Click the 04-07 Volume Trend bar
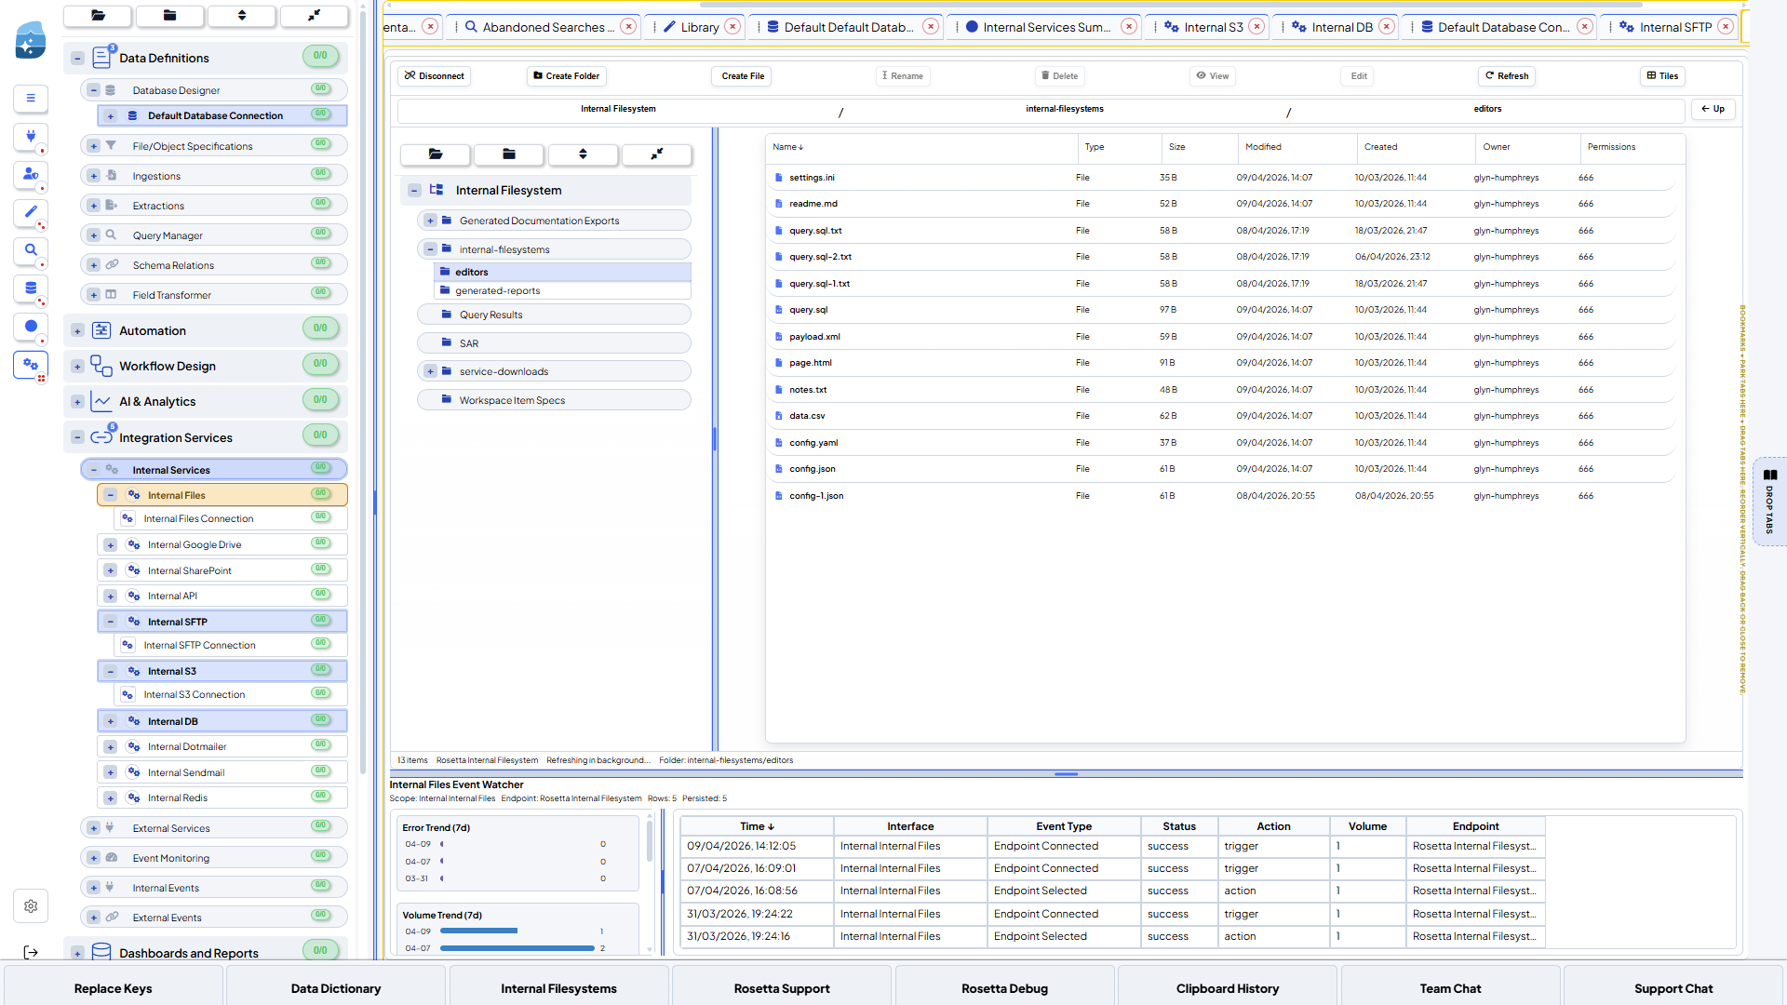Screen dimensions: 1787x1005 click(x=517, y=948)
